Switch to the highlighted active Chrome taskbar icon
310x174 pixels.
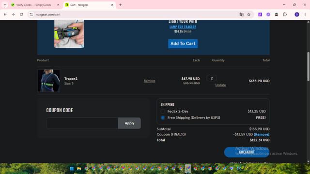(x=188, y=169)
